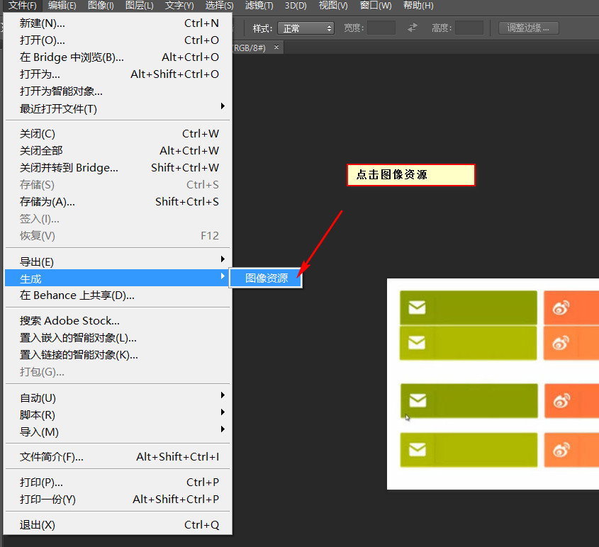Swap width and height arrows icon
599x547 pixels.
[x=413, y=28]
